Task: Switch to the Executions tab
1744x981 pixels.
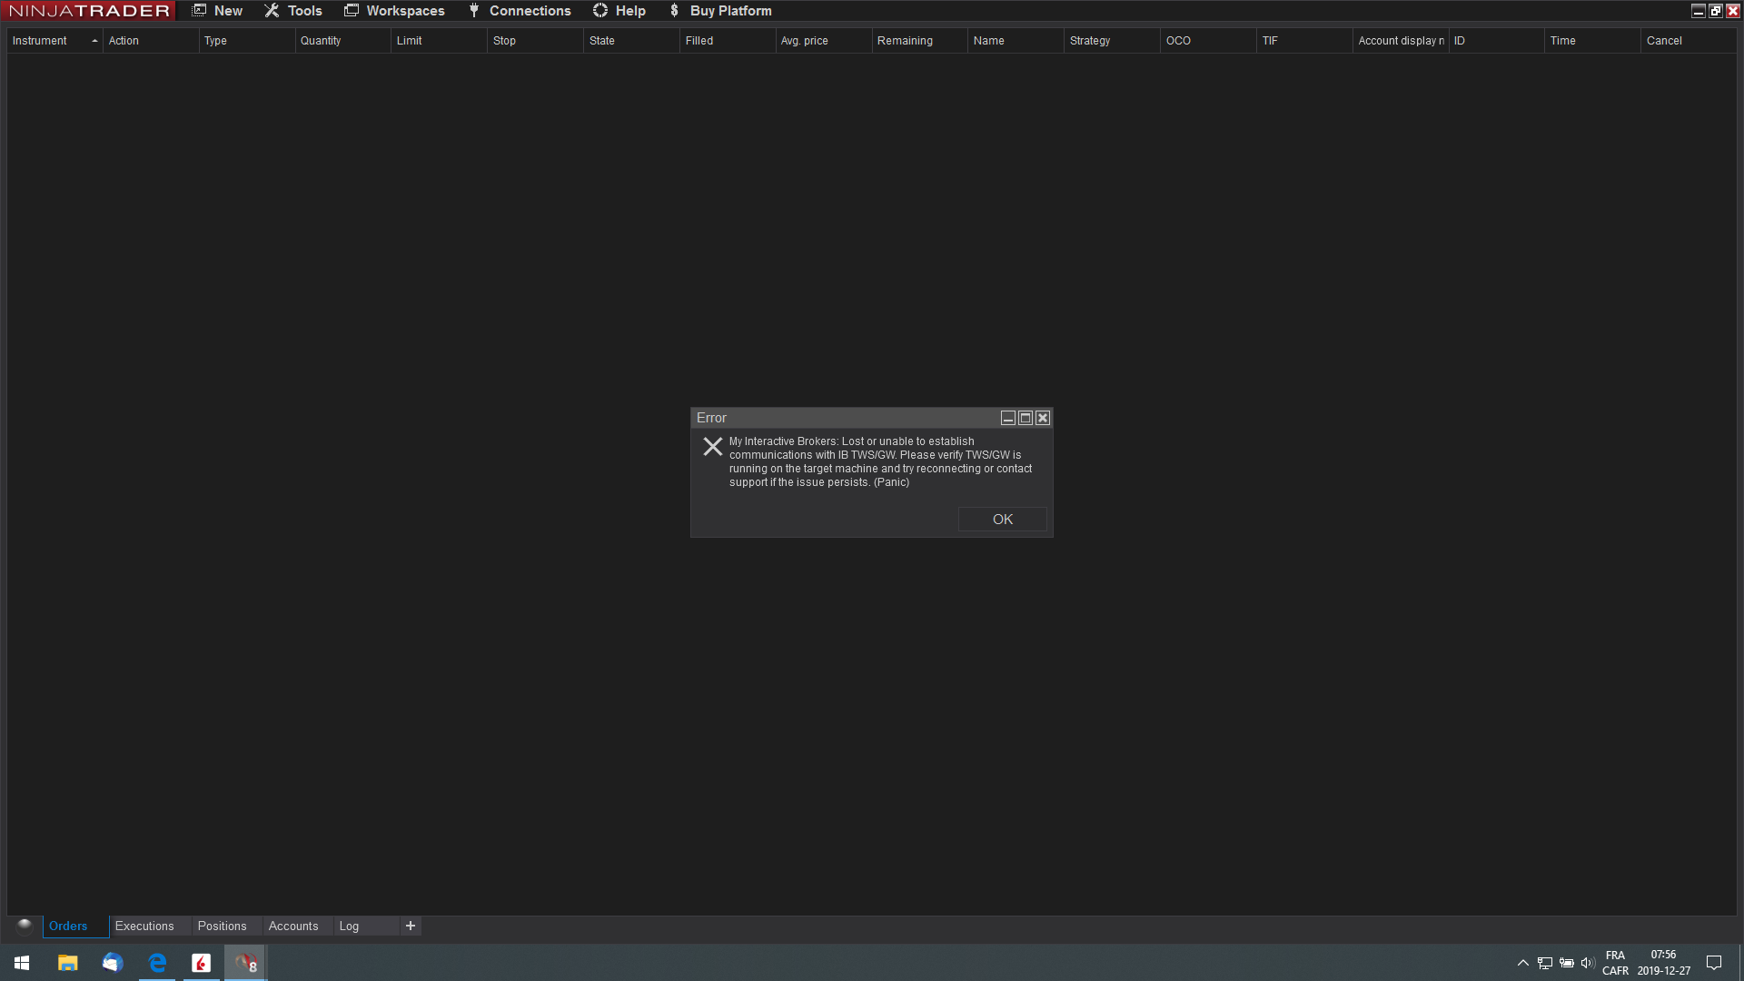Action: pyautogui.click(x=144, y=926)
